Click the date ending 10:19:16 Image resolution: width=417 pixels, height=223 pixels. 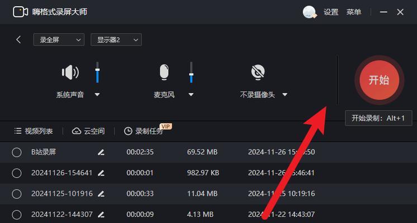tap(281, 193)
